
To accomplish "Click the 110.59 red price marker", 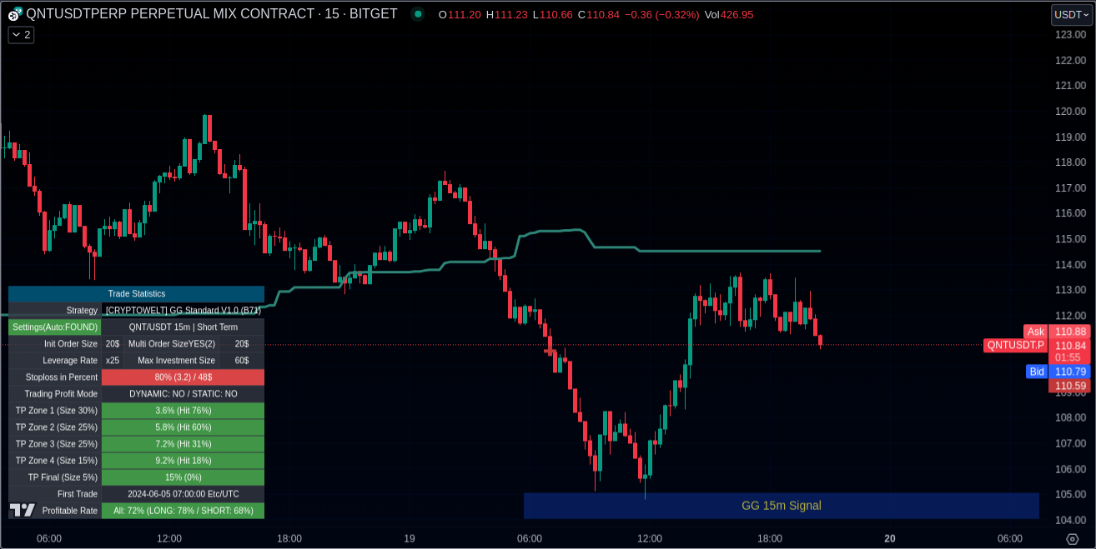I will coord(1070,386).
